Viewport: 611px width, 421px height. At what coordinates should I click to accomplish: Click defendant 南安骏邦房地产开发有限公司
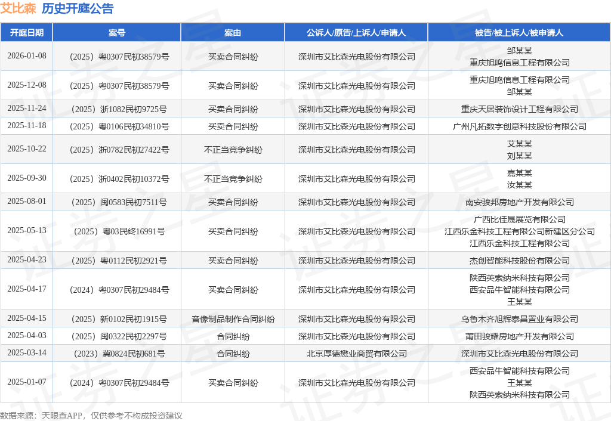[x=520, y=203]
